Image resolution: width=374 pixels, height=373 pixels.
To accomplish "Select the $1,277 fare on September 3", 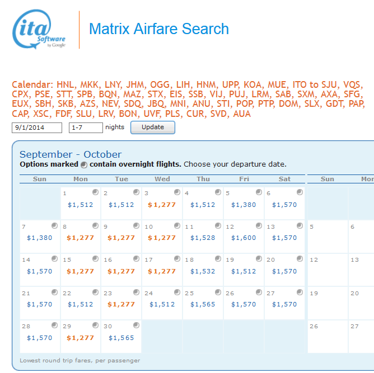I will [162, 205].
